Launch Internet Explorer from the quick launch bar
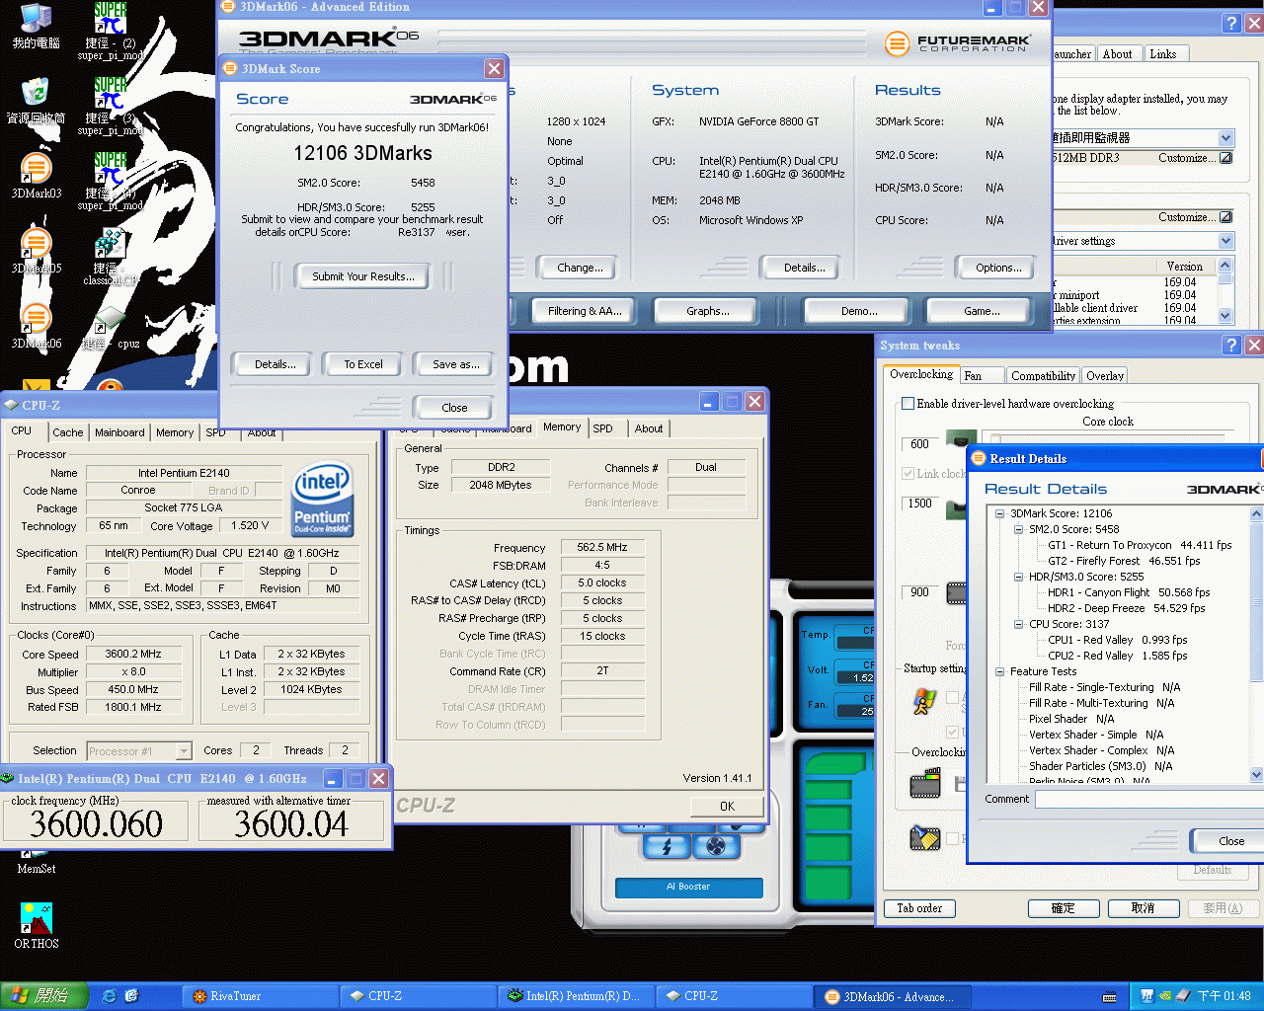 (110, 996)
